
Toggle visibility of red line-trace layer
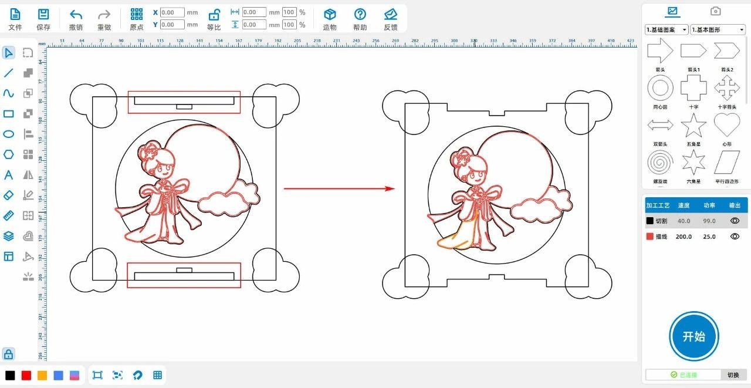(734, 236)
